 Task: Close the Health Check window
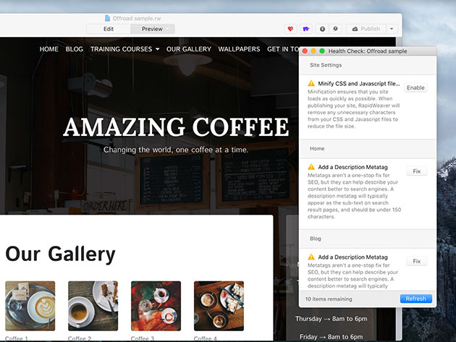(x=305, y=51)
